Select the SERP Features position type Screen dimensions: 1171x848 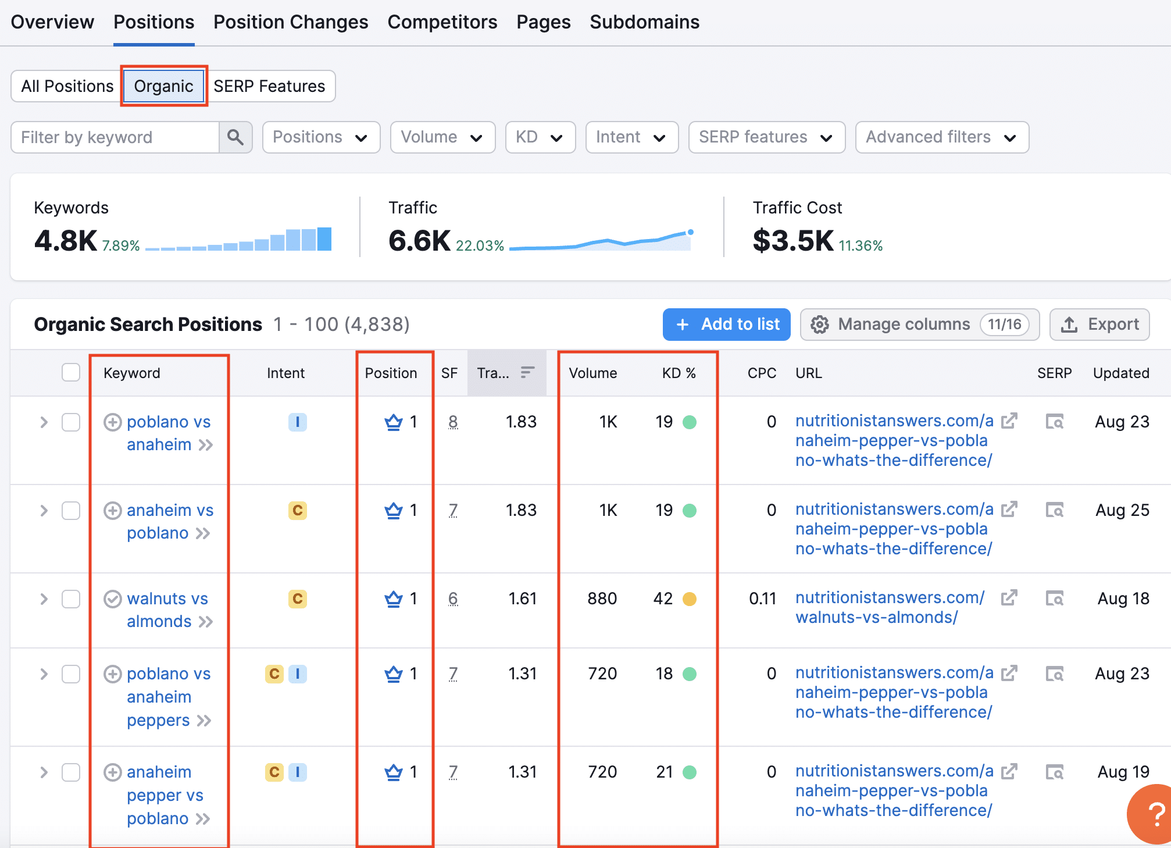270,86
